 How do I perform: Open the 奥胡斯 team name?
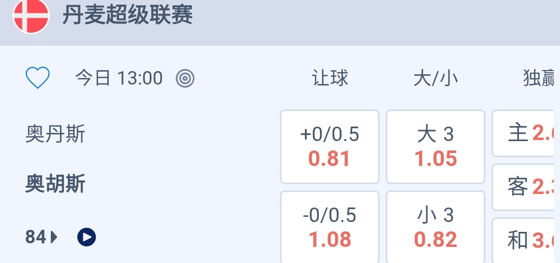[x=55, y=184]
